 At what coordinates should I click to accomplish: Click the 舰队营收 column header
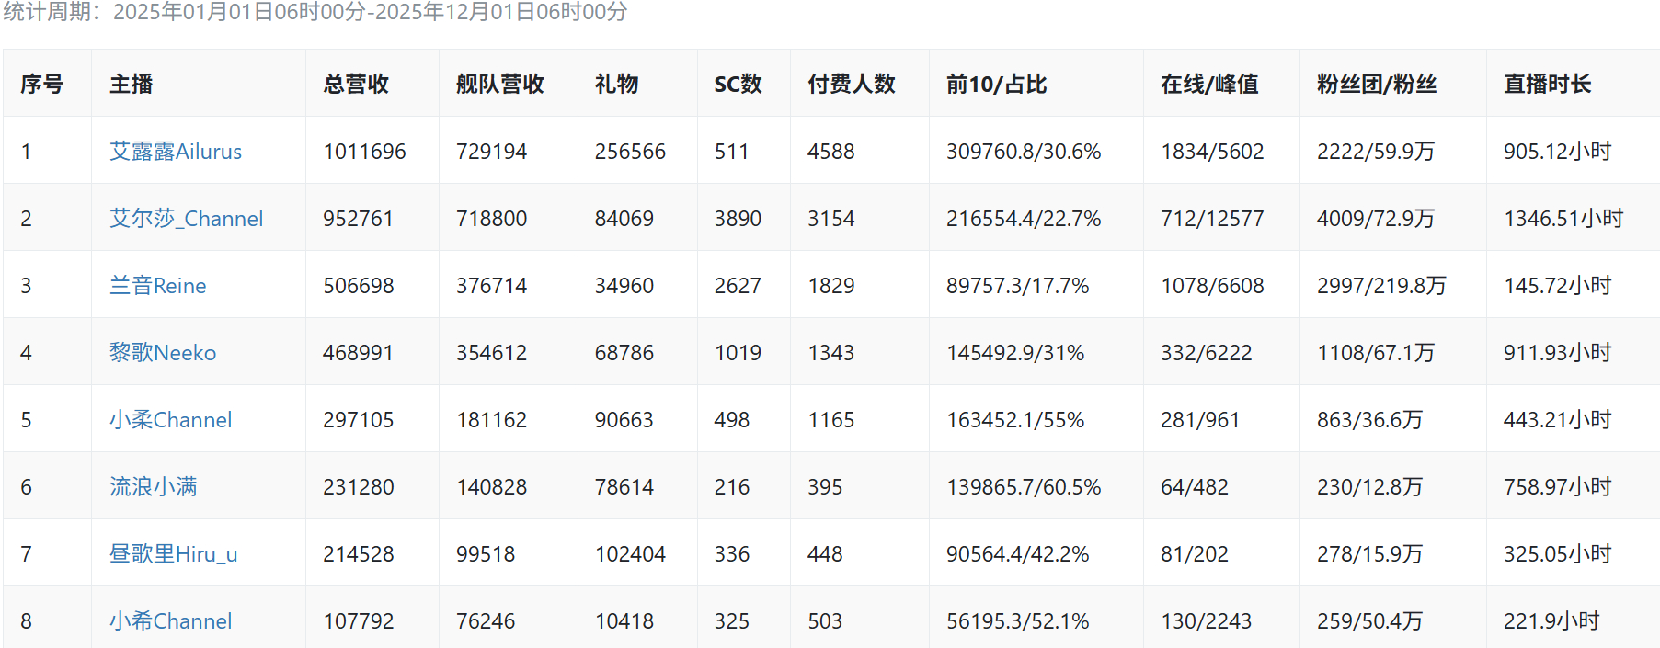click(x=499, y=85)
